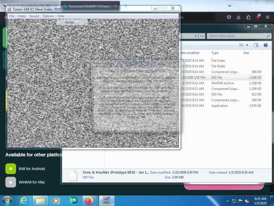Click the search magnifier icon in Explorer
Image resolution: width=274 pixels, height=206 pixels.
point(268,36)
